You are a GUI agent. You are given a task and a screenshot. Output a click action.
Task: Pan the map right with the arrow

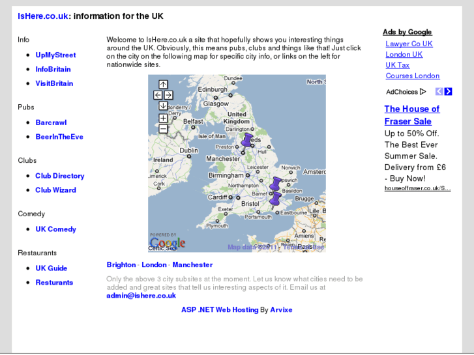168,95
